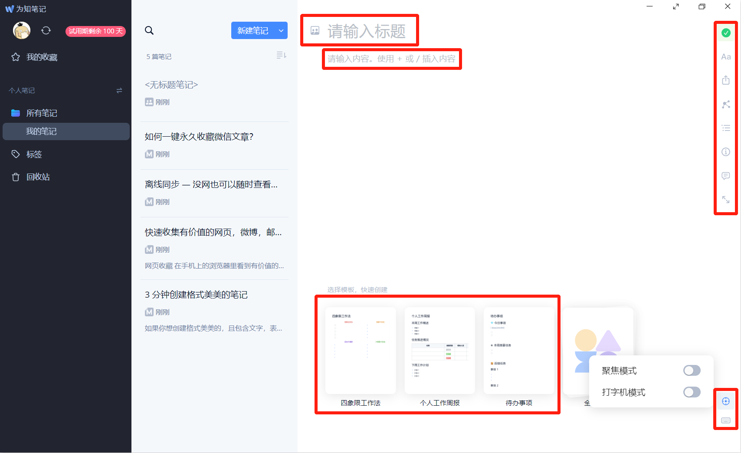741x453 pixels.
Task: Expand the 新建笔记 dropdown arrow
Action: coord(281,30)
